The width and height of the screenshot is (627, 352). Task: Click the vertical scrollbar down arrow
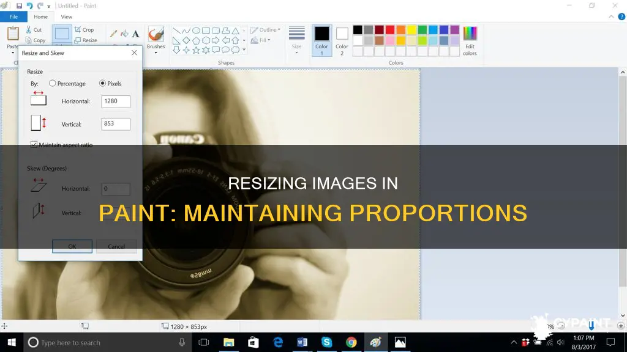[x=623, y=316]
